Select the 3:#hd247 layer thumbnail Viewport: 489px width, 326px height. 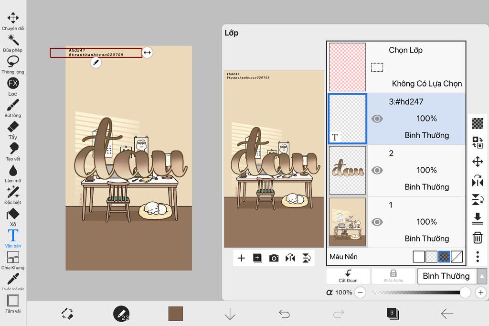point(348,119)
